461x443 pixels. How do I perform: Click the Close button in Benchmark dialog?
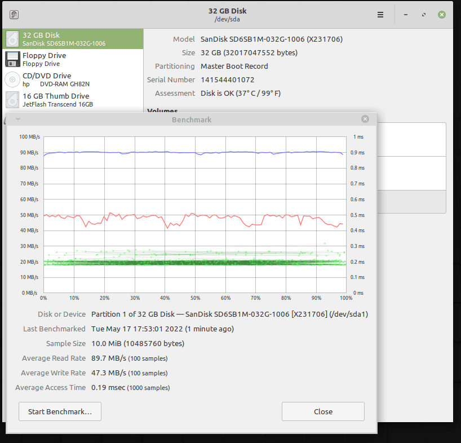pos(323,411)
